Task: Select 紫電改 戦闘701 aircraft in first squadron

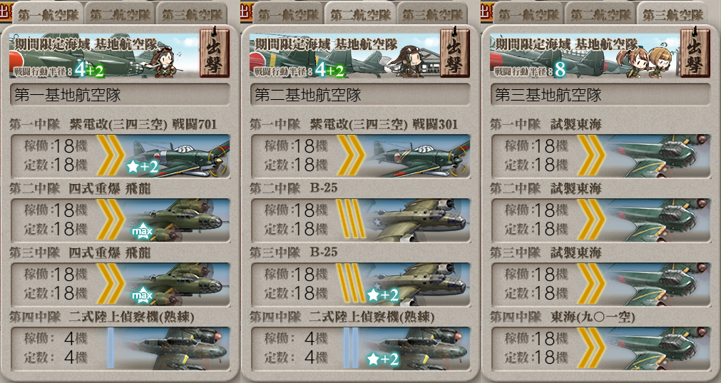Action: (120, 155)
